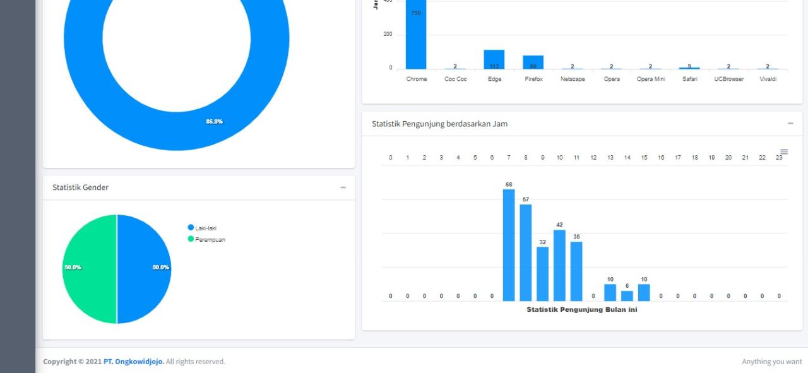Image resolution: width=808 pixels, height=373 pixels.
Task: Select the hour 9 bar showing 32
Action: coord(542,274)
